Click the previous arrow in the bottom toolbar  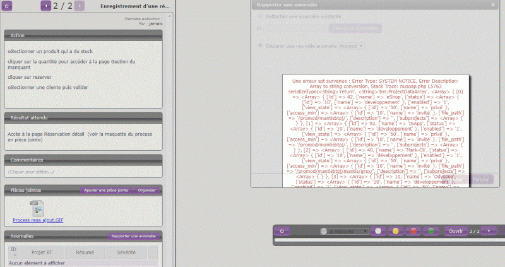489,231
